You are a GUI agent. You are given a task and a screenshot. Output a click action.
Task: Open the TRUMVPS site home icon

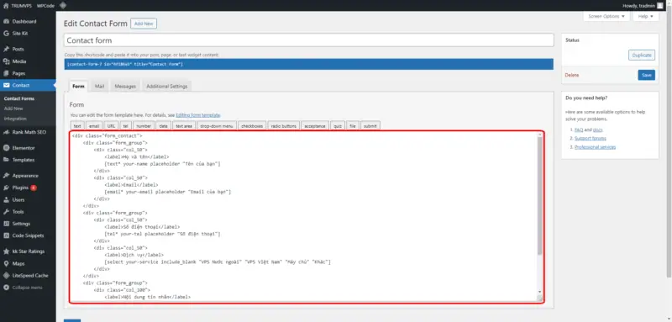6,6
